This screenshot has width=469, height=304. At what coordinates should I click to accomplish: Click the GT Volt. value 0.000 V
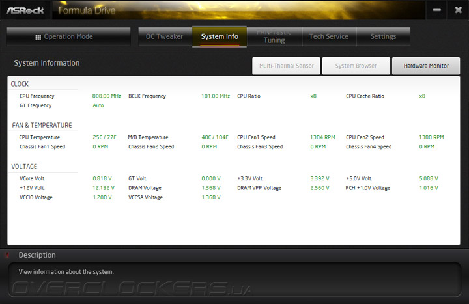point(211,178)
